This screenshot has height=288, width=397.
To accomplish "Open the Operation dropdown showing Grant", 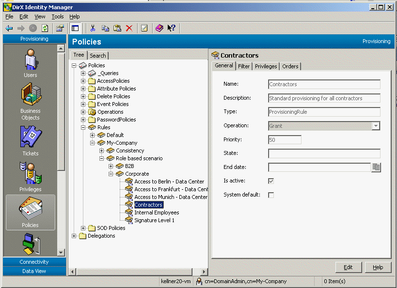I will pos(375,125).
